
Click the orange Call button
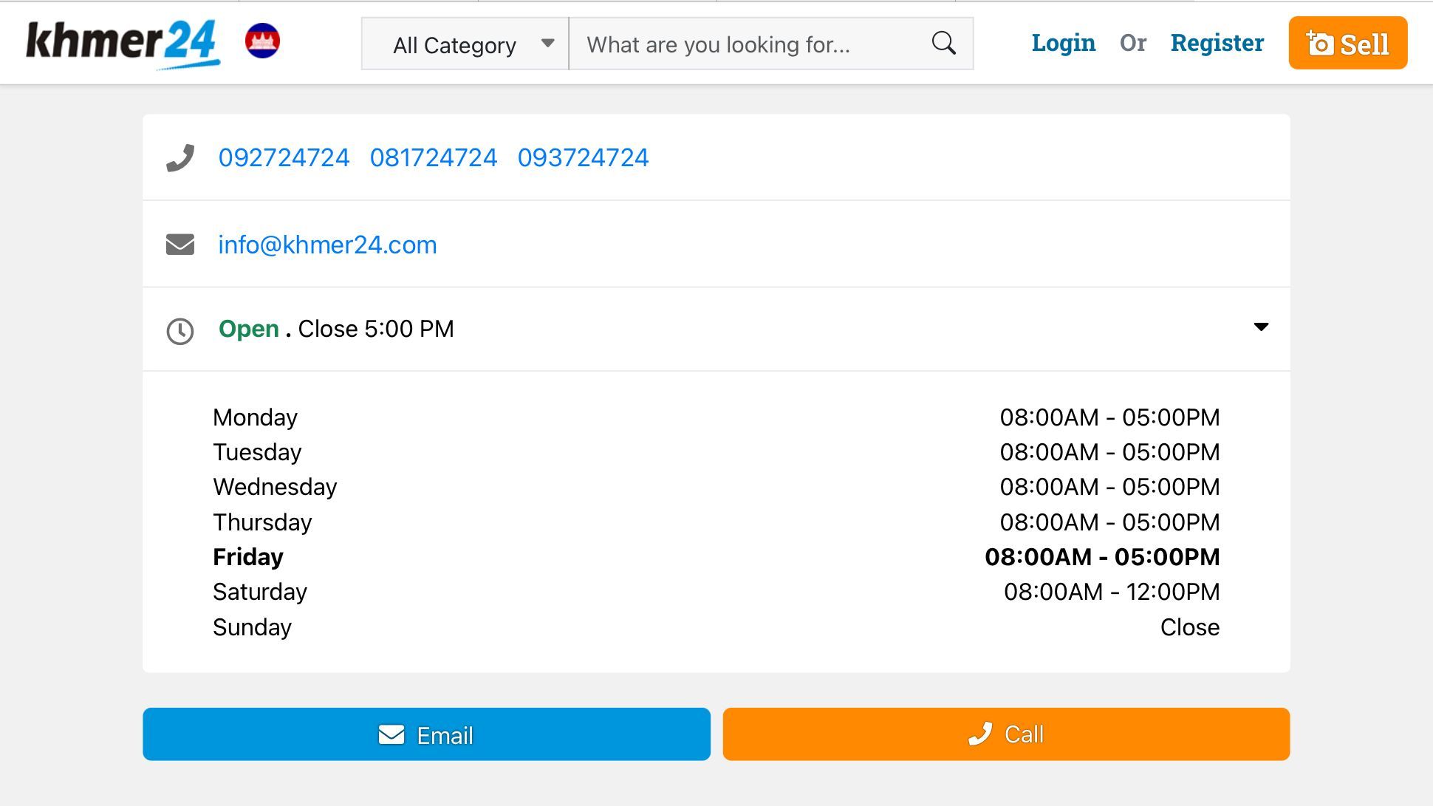click(1006, 734)
